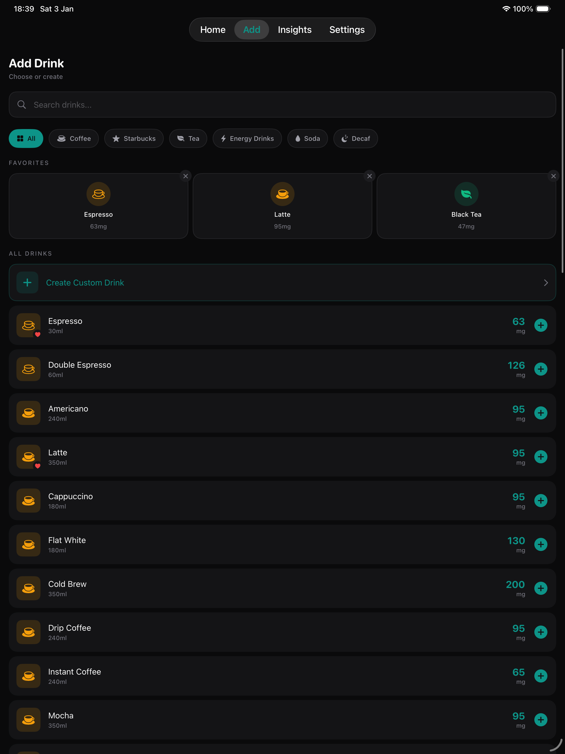
Task: Add Double Espresso using its plus icon
Action: pyautogui.click(x=540, y=369)
